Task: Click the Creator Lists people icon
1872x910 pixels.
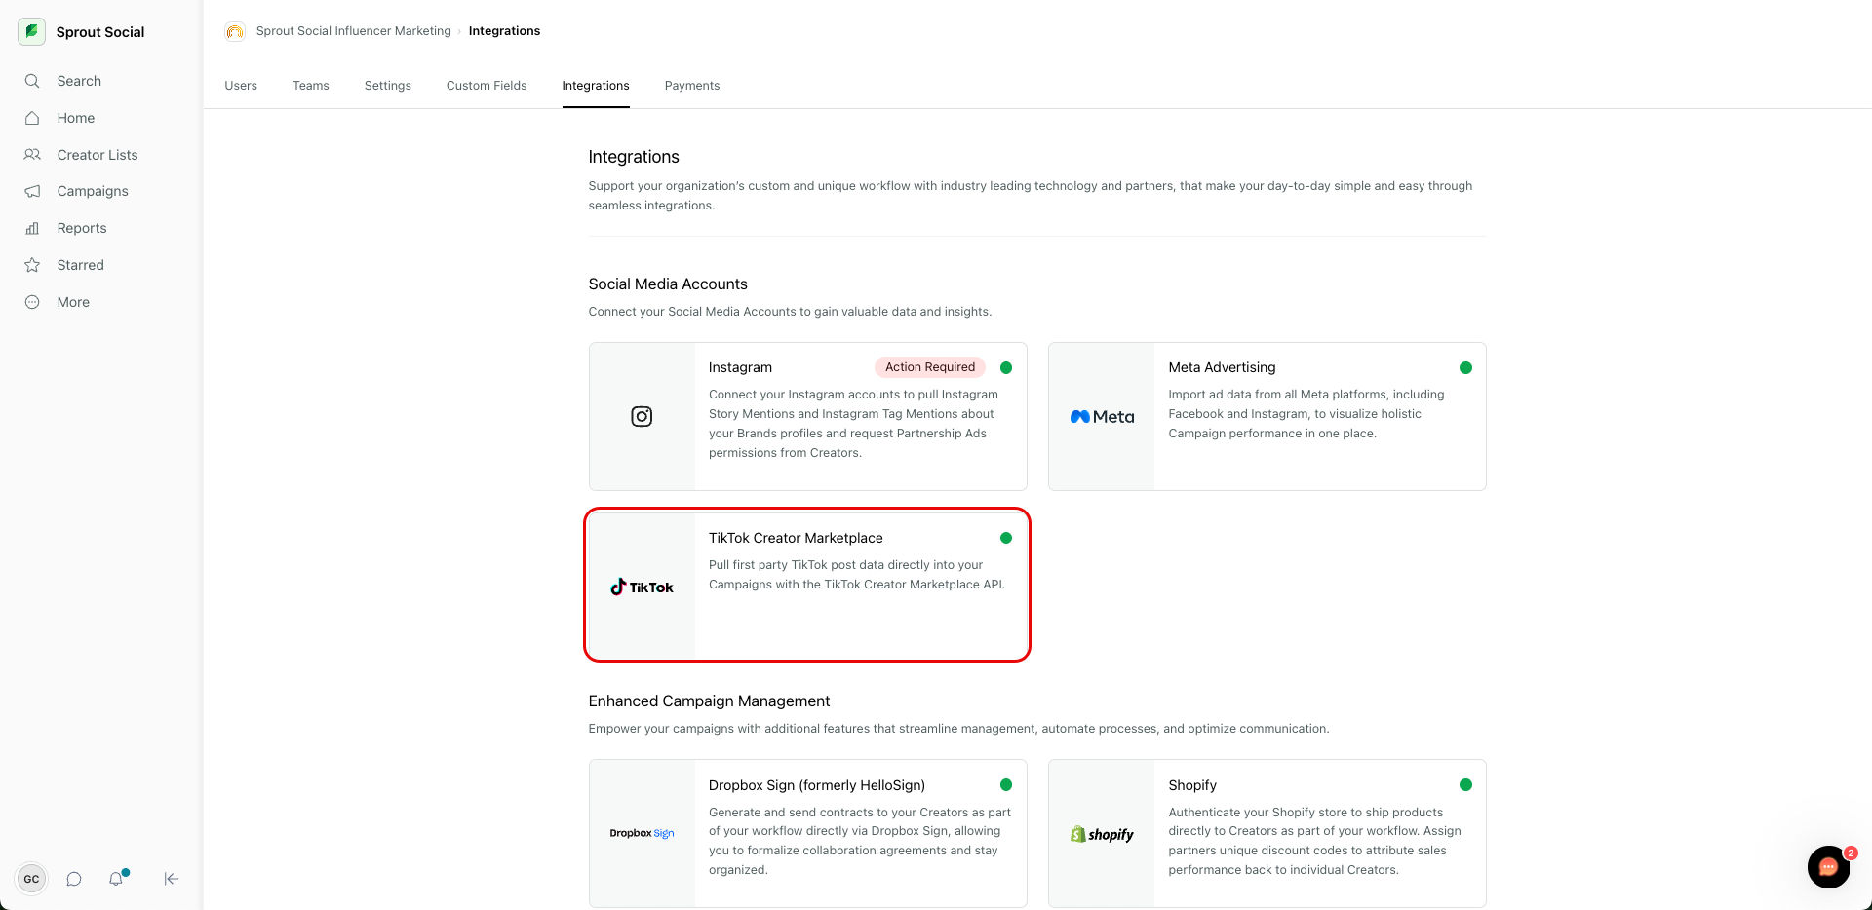Action: point(32,155)
